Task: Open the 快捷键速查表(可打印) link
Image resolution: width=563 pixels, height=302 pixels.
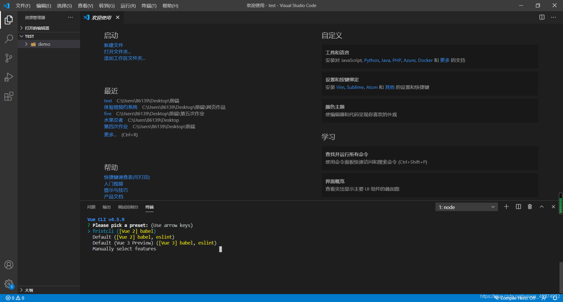Action: coord(127,177)
